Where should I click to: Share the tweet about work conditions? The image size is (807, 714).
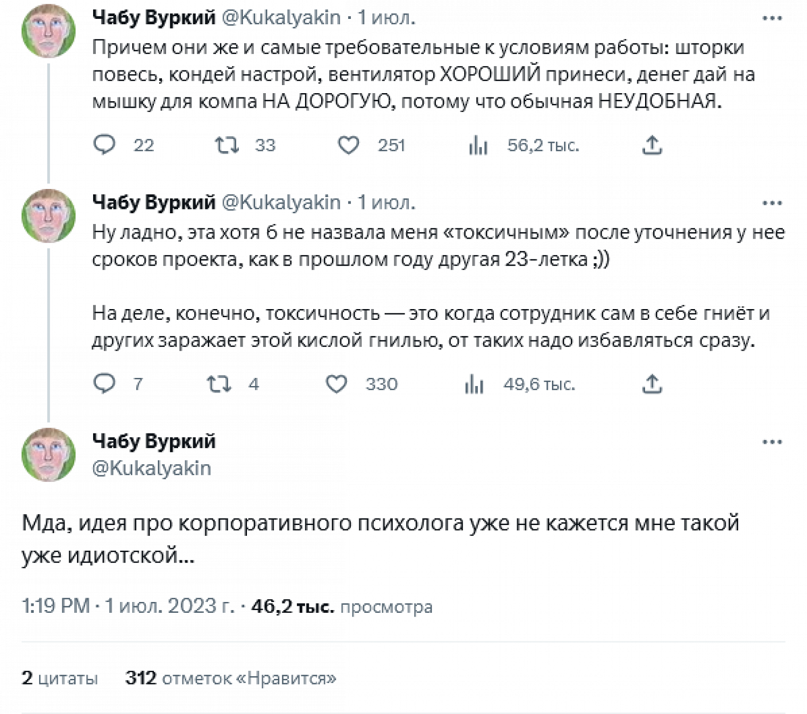coord(652,145)
